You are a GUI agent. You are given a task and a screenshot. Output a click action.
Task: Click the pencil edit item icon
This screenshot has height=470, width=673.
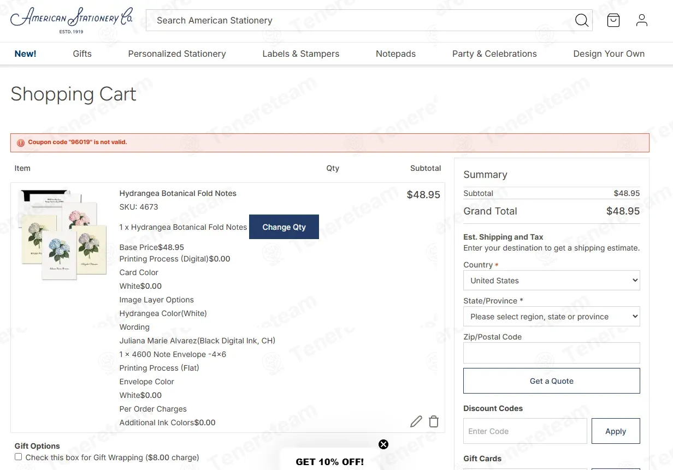click(x=416, y=421)
